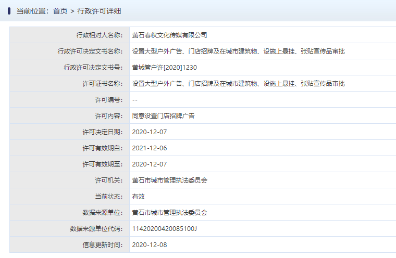Select the 许可决定日期 value 2020-12-07
This screenshot has width=396, height=258.
coord(150,132)
